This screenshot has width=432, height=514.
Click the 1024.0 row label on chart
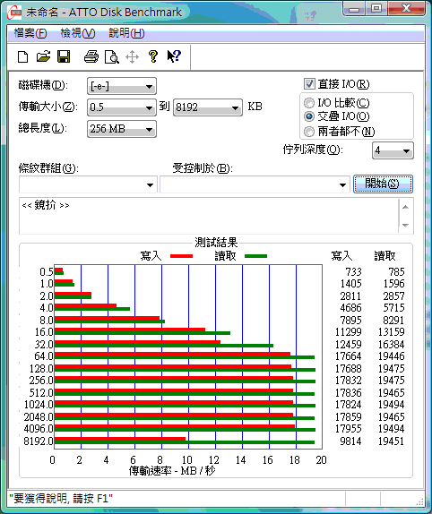pos(39,405)
